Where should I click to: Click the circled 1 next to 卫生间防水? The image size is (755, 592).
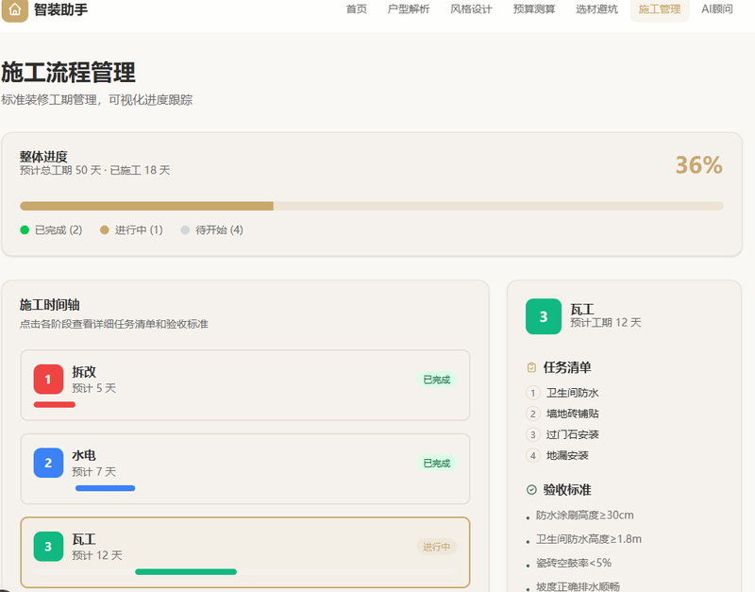pos(532,393)
